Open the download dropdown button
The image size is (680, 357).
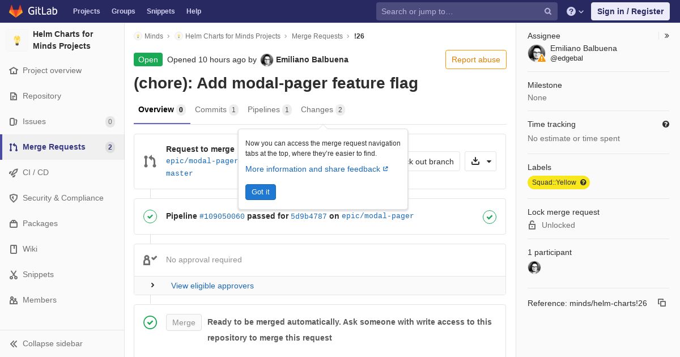(x=481, y=161)
